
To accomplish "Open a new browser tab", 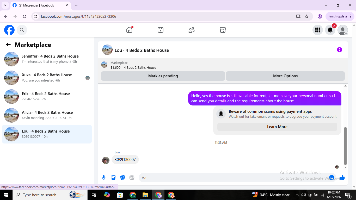I will point(76,5).
